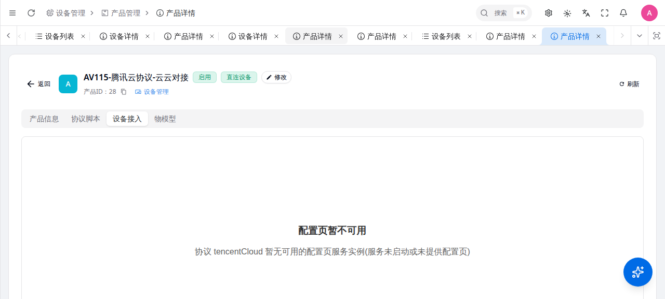Click the teal product avatar A
The width and height of the screenshot is (665, 299).
68,84
